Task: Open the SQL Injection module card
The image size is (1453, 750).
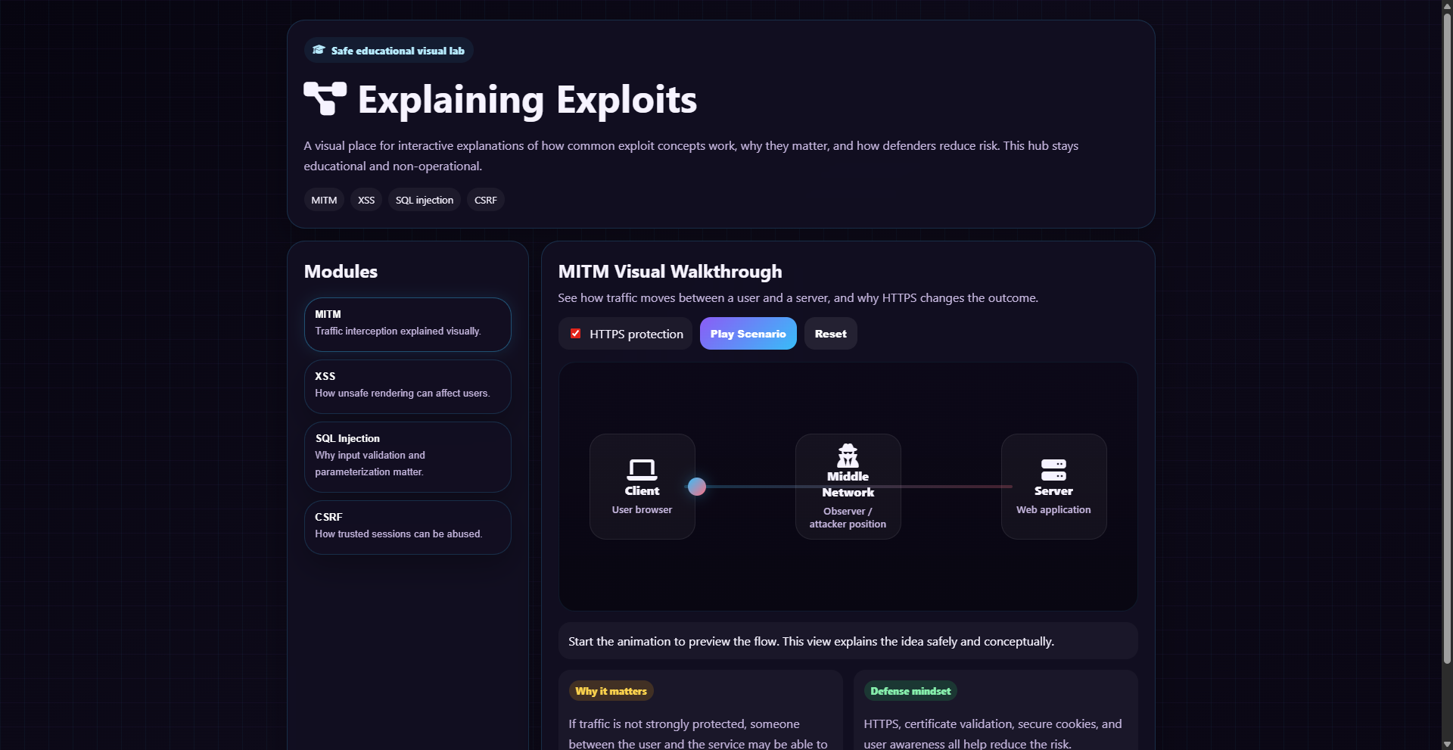Action: pyautogui.click(x=407, y=456)
